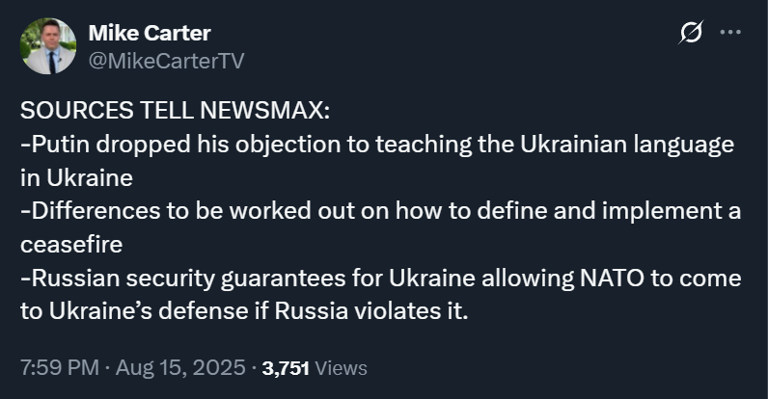Click the Aug 15, 2025 date
Image resolution: width=768 pixels, height=399 pixels.
pos(180,368)
